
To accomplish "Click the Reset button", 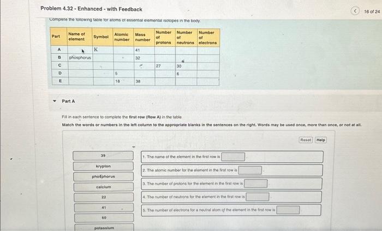I will pyautogui.click(x=306, y=140).
